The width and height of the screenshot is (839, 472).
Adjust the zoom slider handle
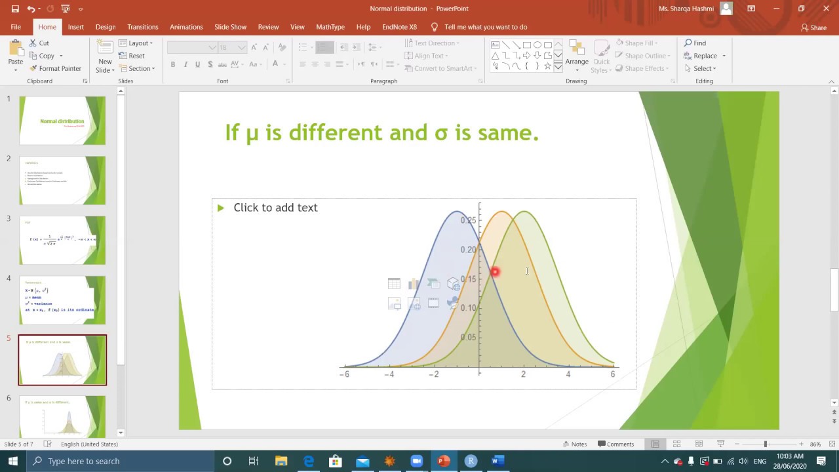tap(765, 444)
